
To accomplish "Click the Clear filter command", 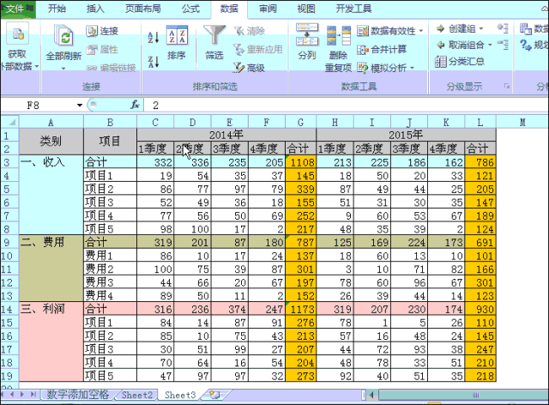I will 250,31.
